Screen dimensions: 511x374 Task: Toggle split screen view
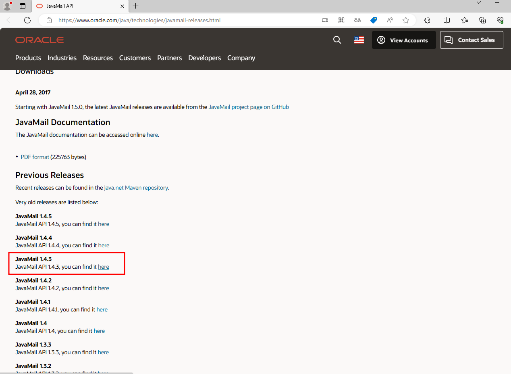click(x=447, y=20)
